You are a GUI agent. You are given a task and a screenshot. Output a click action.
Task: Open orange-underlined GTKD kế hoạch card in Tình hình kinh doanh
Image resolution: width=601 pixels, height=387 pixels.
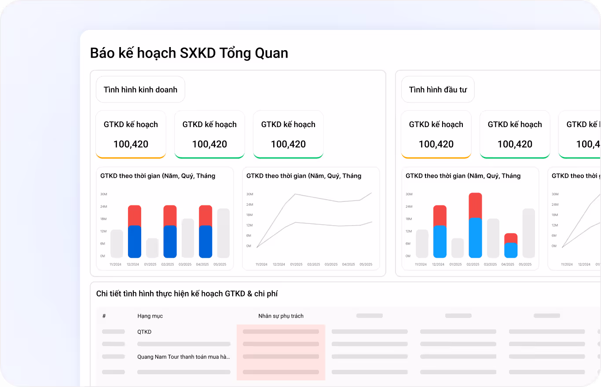pos(131,134)
